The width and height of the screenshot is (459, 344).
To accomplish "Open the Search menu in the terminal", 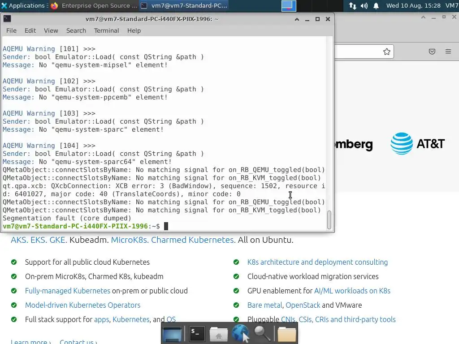I will 76,30.
